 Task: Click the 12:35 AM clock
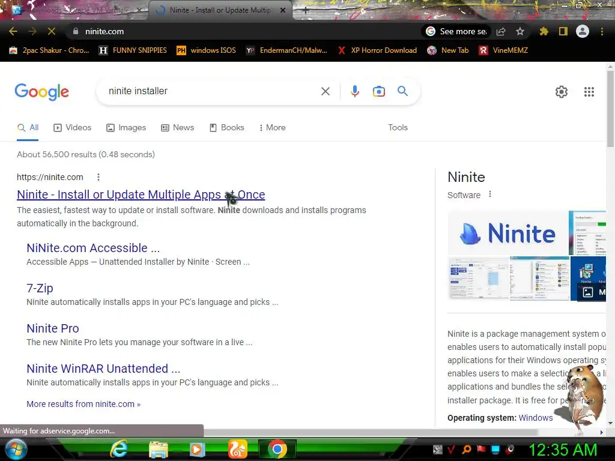(x=563, y=450)
